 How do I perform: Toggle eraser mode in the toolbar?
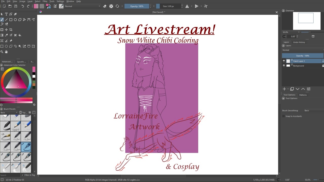coord(105,6)
